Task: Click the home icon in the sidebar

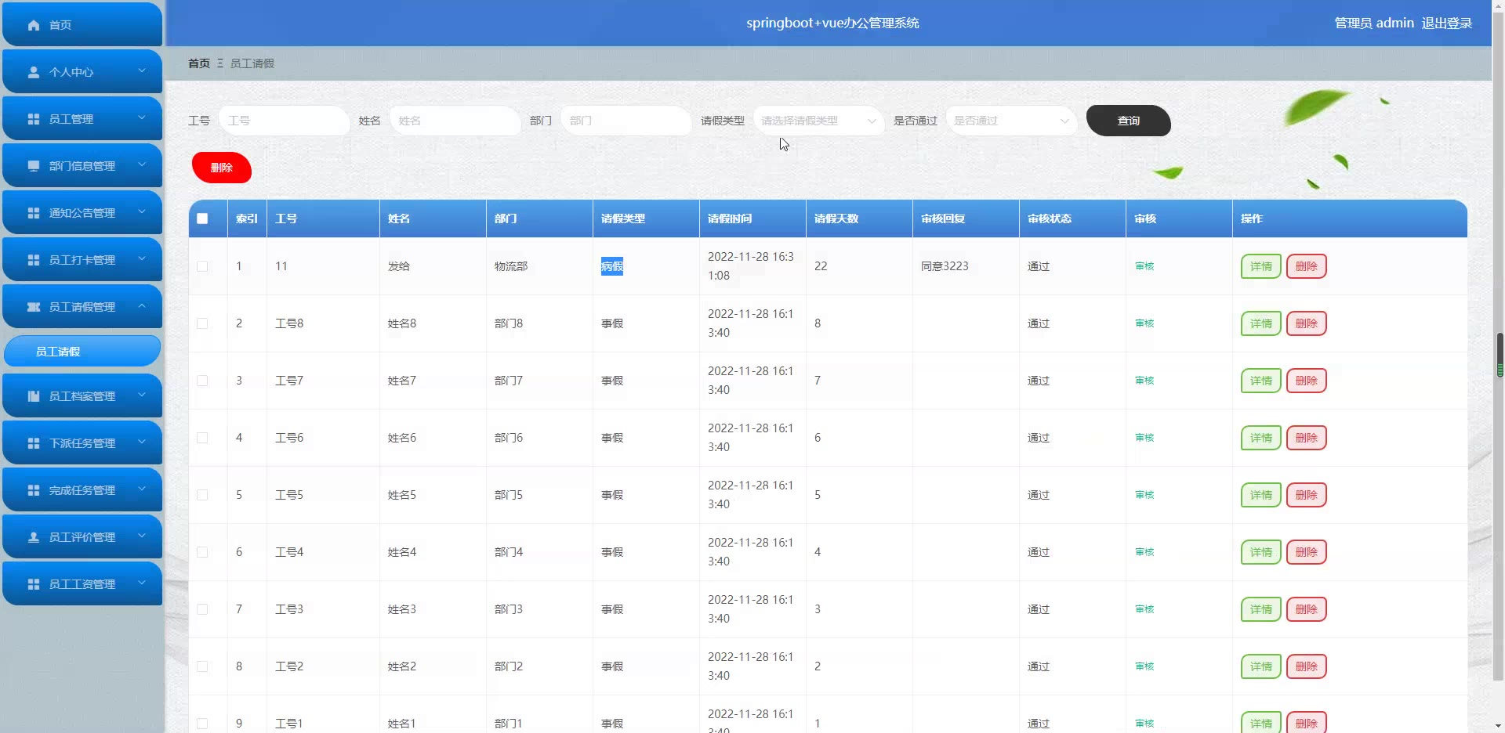Action: tap(34, 25)
